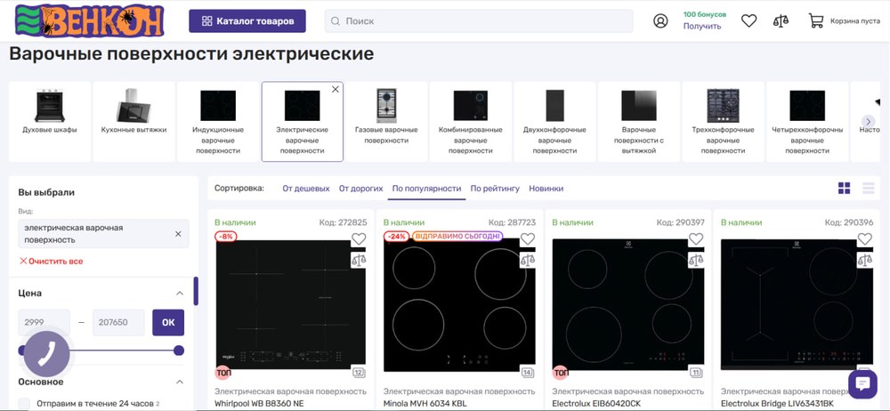
Task: Click 'Очистить все' to reset filters
Action: click(x=51, y=261)
